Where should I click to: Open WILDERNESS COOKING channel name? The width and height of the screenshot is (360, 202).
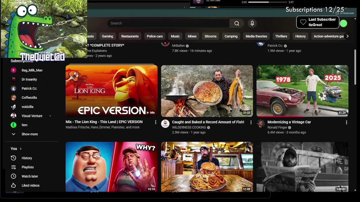[x=189, y=127]
